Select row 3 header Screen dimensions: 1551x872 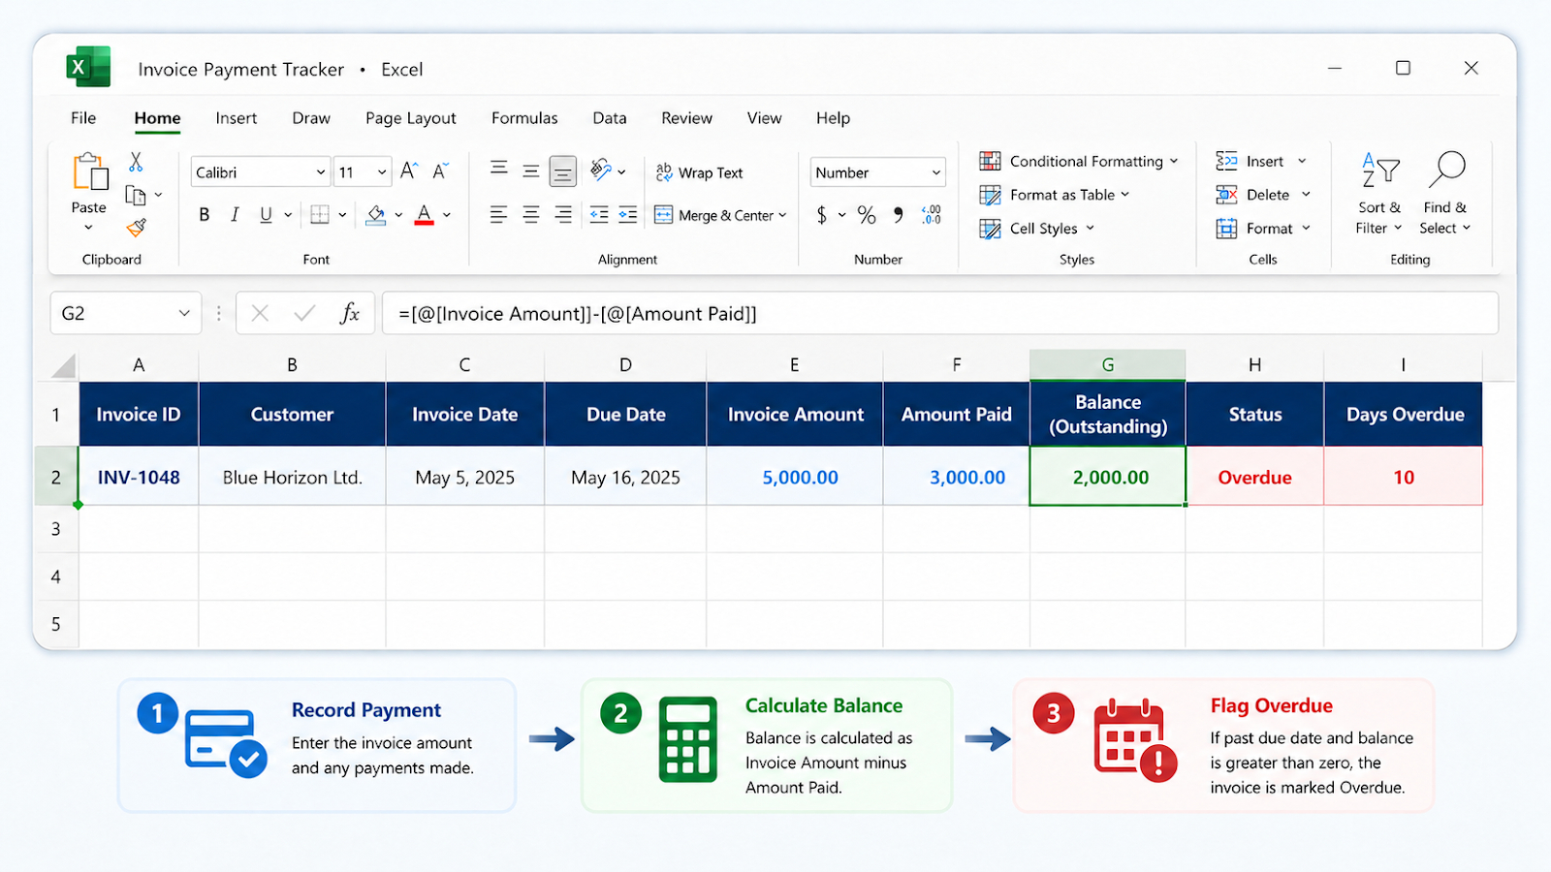56,529
